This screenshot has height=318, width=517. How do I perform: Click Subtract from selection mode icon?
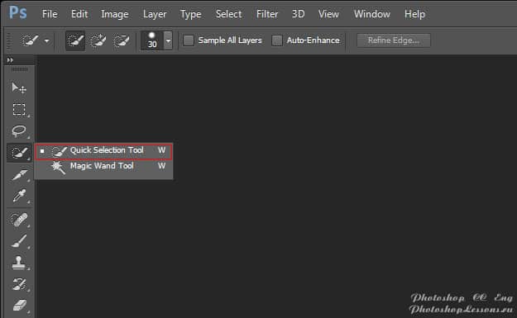coord(122,40)
